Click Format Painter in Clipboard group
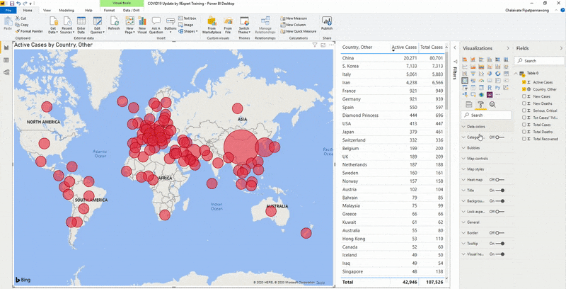The image size is (566, 289). 29,31
